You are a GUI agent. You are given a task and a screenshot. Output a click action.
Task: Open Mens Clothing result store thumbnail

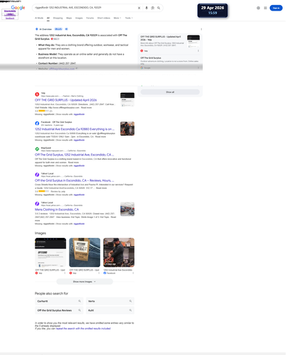tap(127, 209)
